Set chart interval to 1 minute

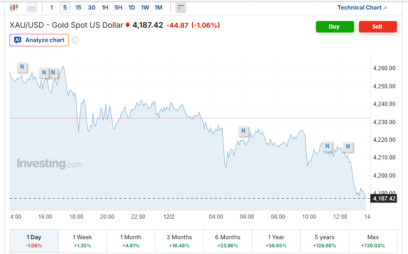click(x=52, y=8)
